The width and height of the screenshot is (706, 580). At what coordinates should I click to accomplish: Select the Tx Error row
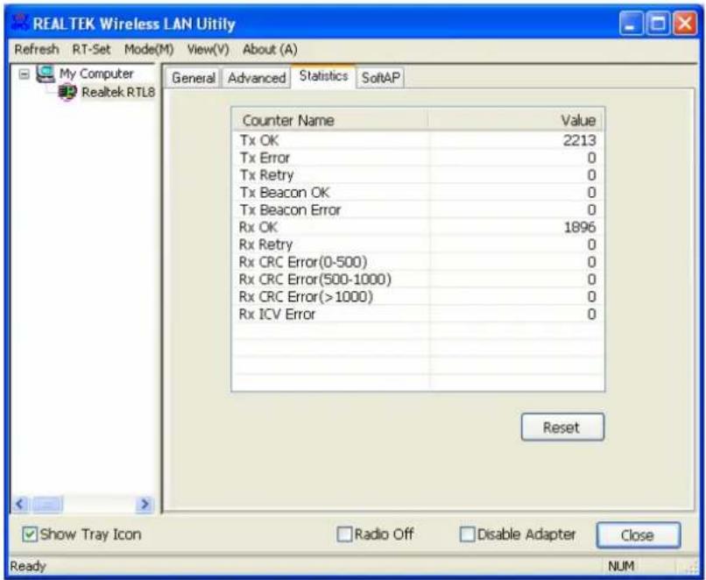pos(418,158)
